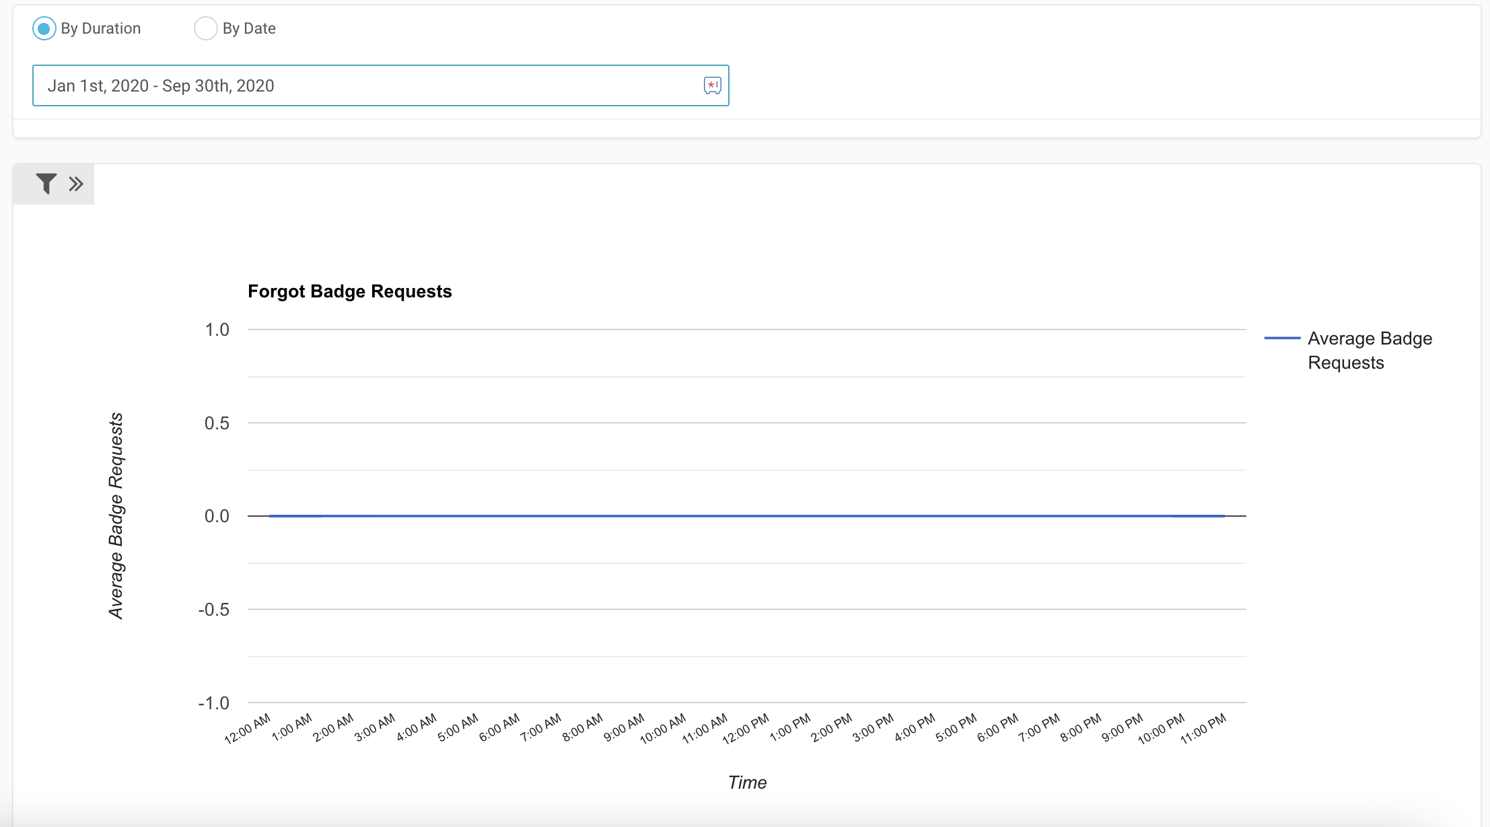Select the By Date radio button
Screen dimensions: 1490x827
click(205, 28)
